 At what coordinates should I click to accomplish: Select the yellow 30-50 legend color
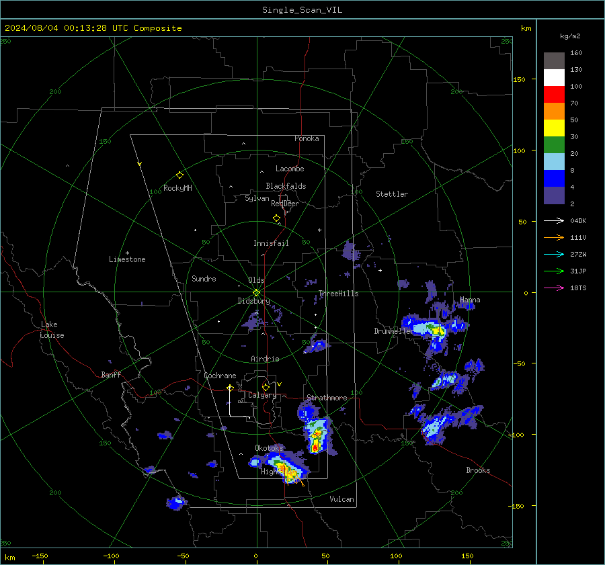point(554,128)
